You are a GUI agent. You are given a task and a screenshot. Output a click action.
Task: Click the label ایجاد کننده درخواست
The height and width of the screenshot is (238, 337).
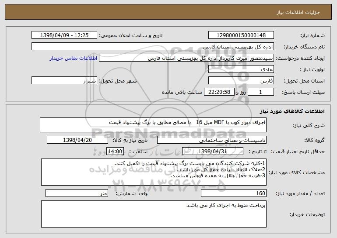[300, 58]
